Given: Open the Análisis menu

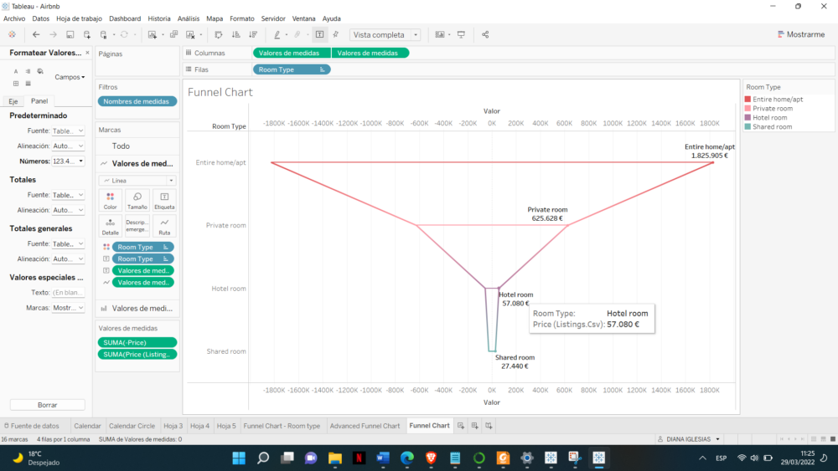Looking at the screenshot, I should [x=188, y=18].
